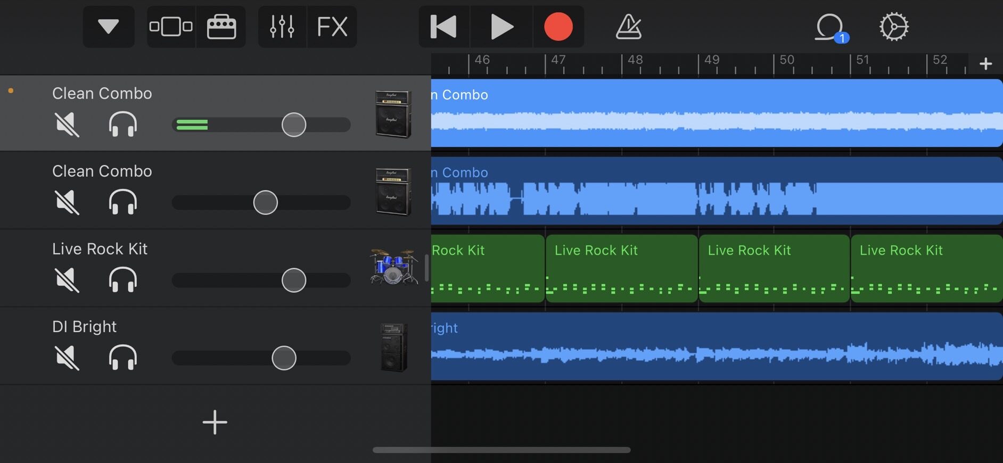Go to beginning of the song
Viewport: 1003px width, 463px height.
pos(443,27)
